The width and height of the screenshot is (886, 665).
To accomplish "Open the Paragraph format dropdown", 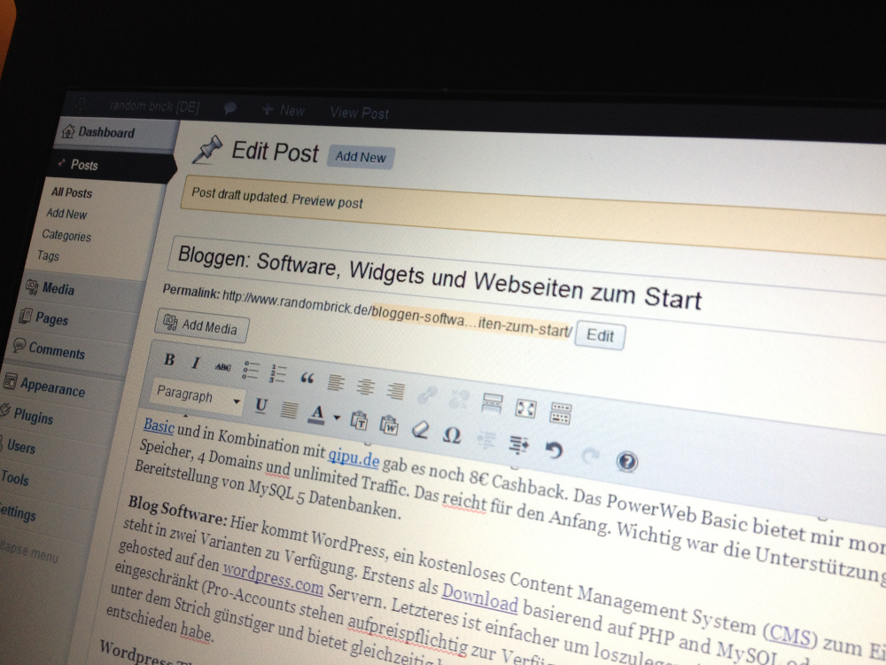I will (198, 395).
